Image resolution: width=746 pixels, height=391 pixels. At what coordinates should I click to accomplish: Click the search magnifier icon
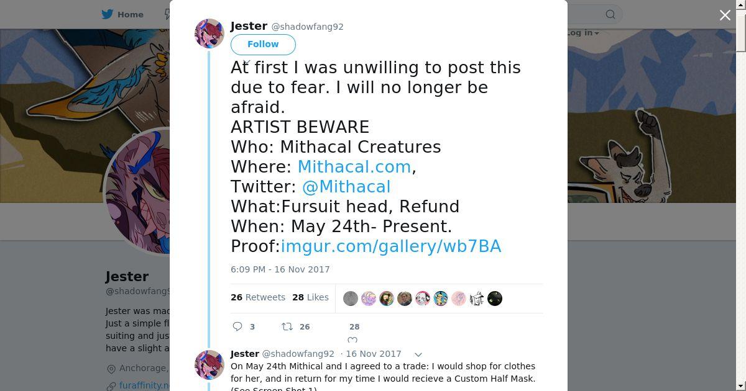610,14
